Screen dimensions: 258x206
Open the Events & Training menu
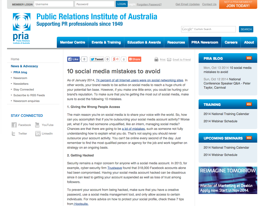click(x=106, y=42)
